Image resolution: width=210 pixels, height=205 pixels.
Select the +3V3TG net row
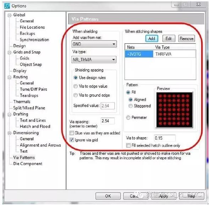(160, 54)
